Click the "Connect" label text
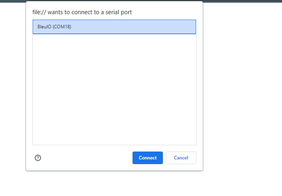This screenshot has height=196, width=282. point(148,158)
